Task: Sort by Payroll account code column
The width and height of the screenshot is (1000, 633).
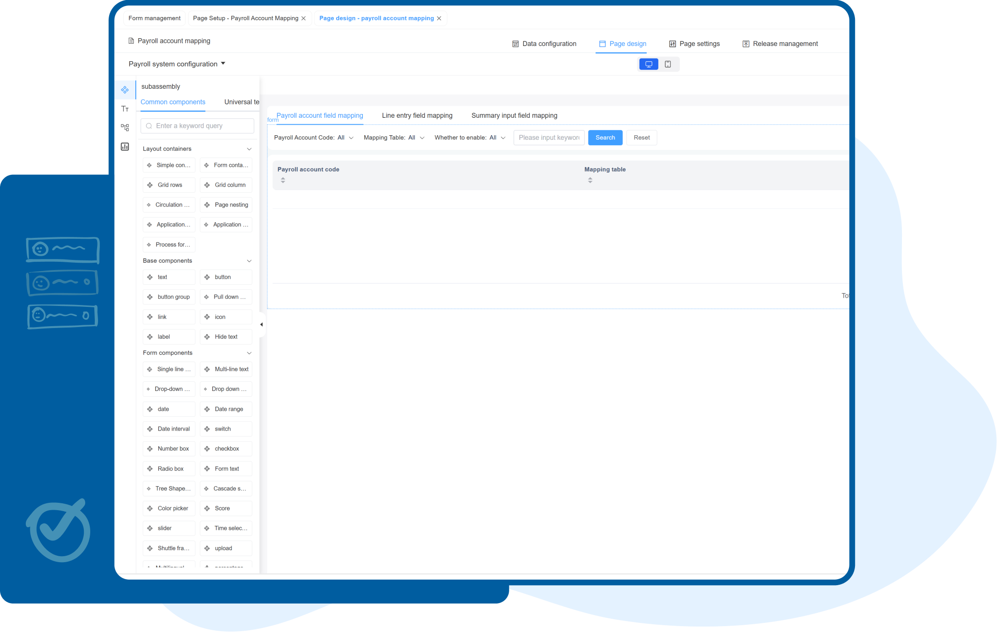Action: (283, 180)
